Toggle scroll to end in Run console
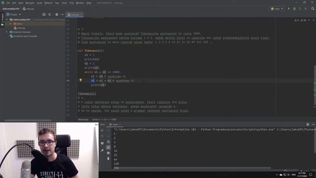The image size is (316, 178). click(108, 147)
